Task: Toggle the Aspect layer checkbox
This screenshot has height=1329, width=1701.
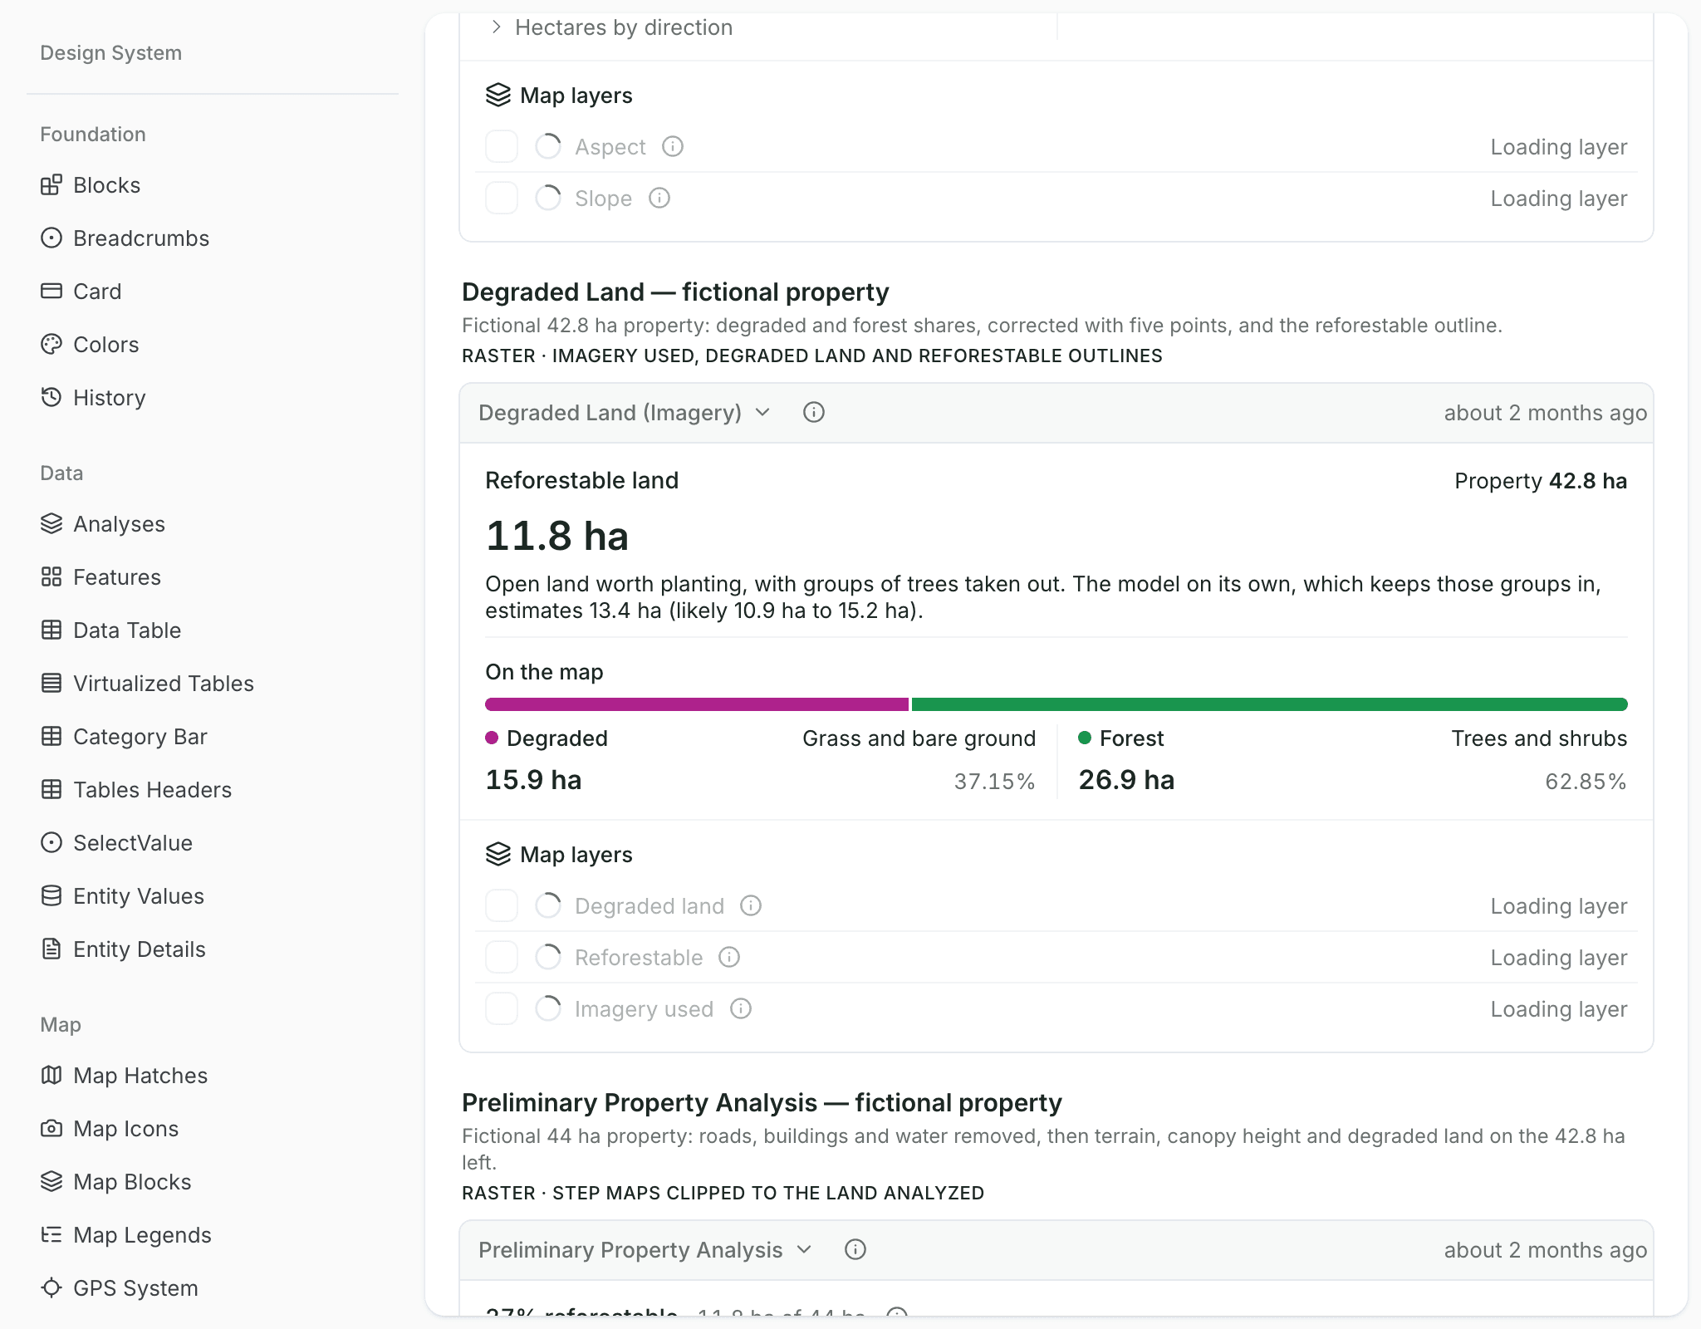Action: click(x=502, y=147)
